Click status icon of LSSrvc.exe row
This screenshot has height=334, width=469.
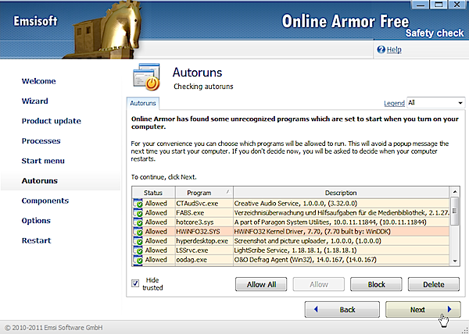point(138,250)
